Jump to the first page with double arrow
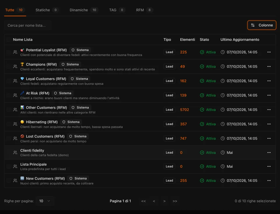This screenshot has width=280, height=214. tap(143, 201)
